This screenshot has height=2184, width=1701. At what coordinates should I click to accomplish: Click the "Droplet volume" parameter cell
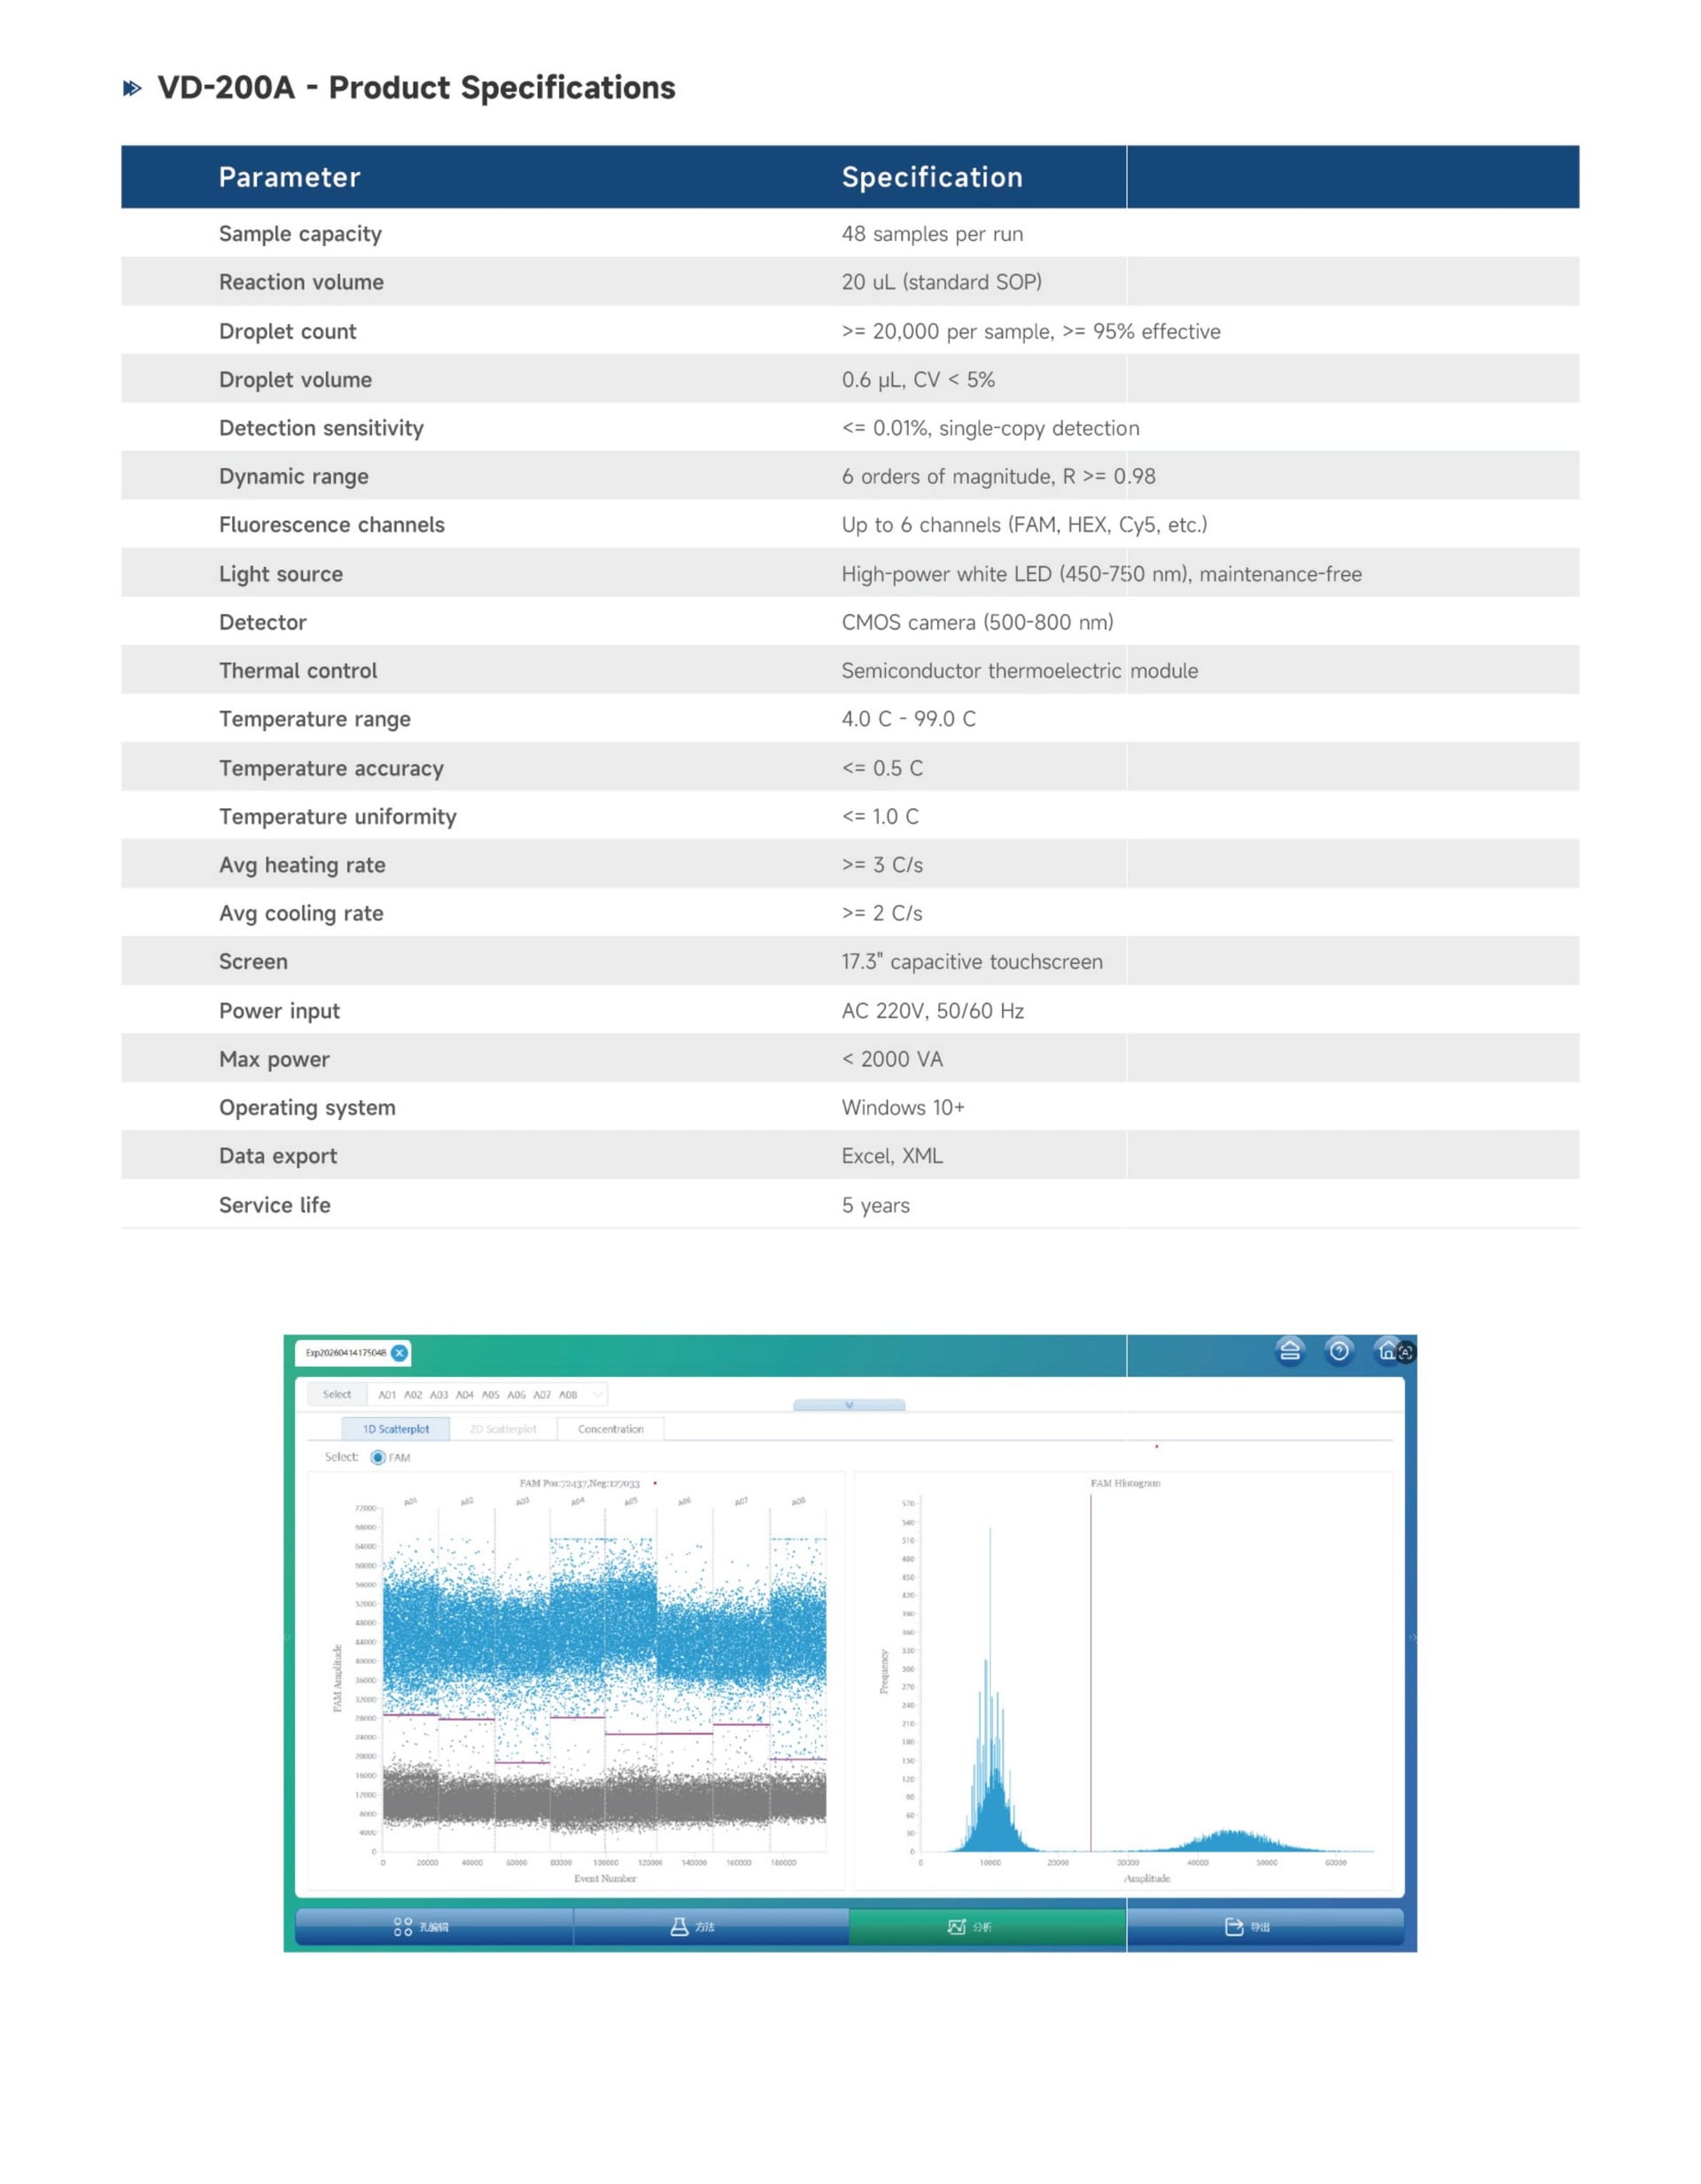coord(295,380)
